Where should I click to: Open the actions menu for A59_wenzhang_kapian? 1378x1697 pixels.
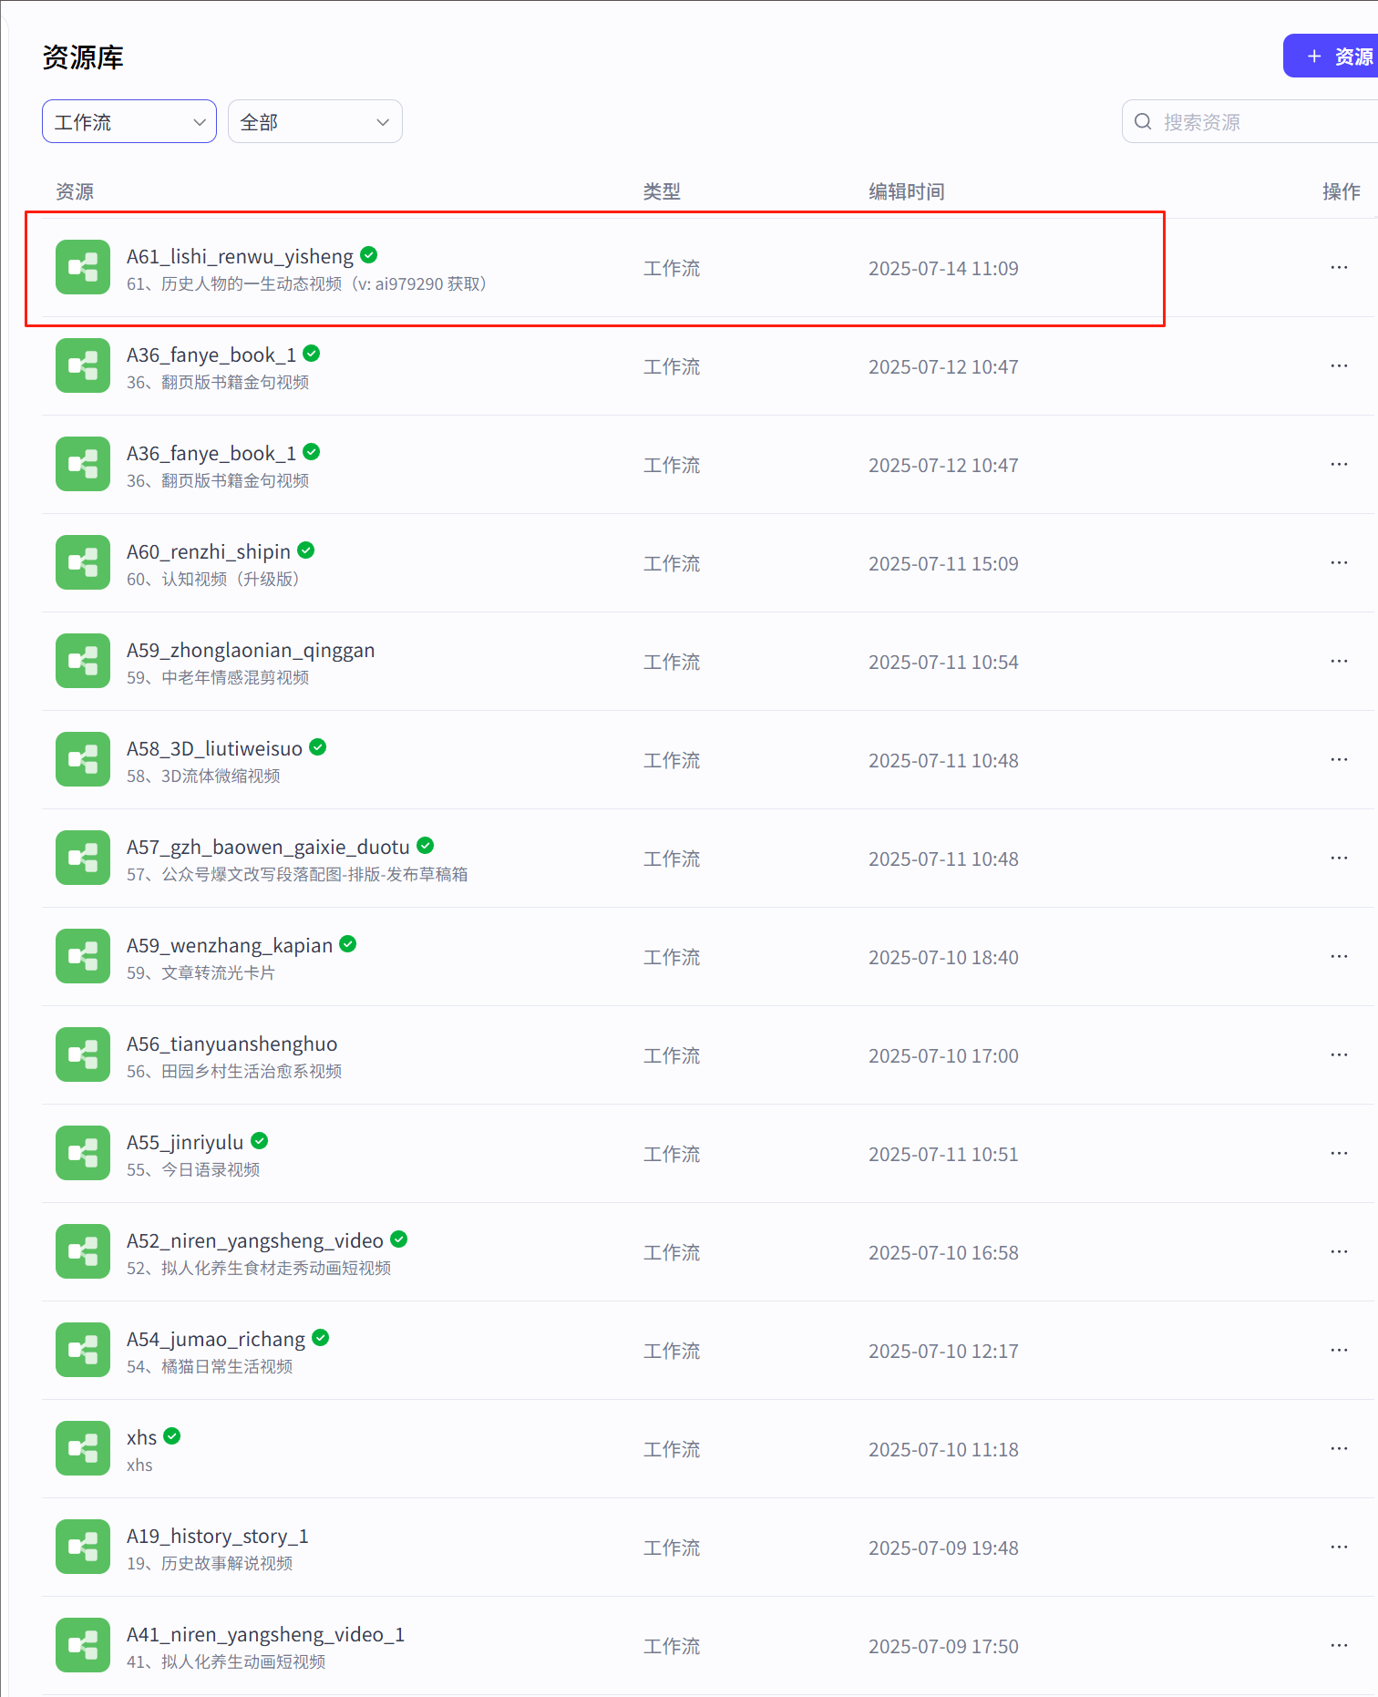(x=1338, y=956)
